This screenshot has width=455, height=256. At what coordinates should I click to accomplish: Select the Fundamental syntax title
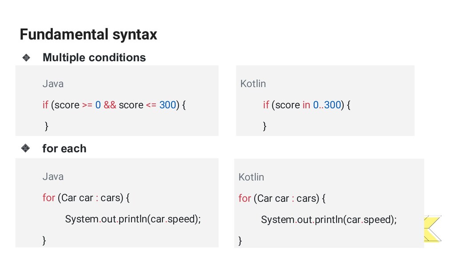coord(88,35)
